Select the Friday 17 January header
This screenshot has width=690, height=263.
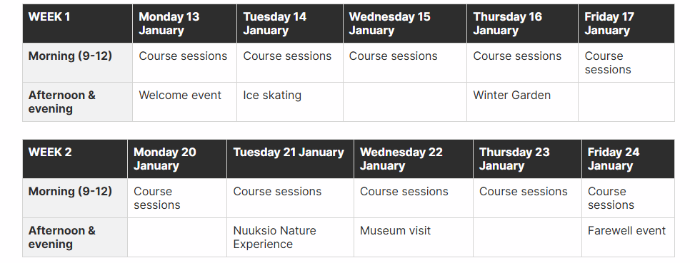pyautogui.click(x=626, y=24)
